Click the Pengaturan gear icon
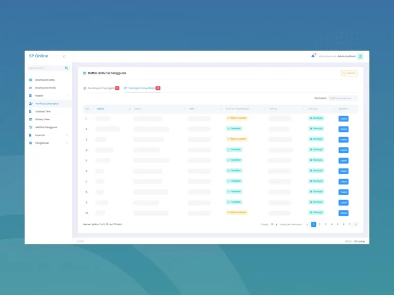394x295 pixels. point(30,143)
